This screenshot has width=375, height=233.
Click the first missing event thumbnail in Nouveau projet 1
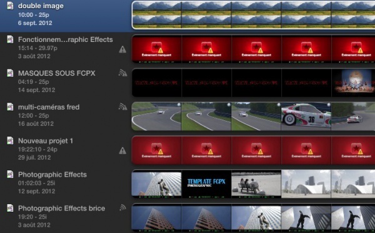[x=157, y=150]
